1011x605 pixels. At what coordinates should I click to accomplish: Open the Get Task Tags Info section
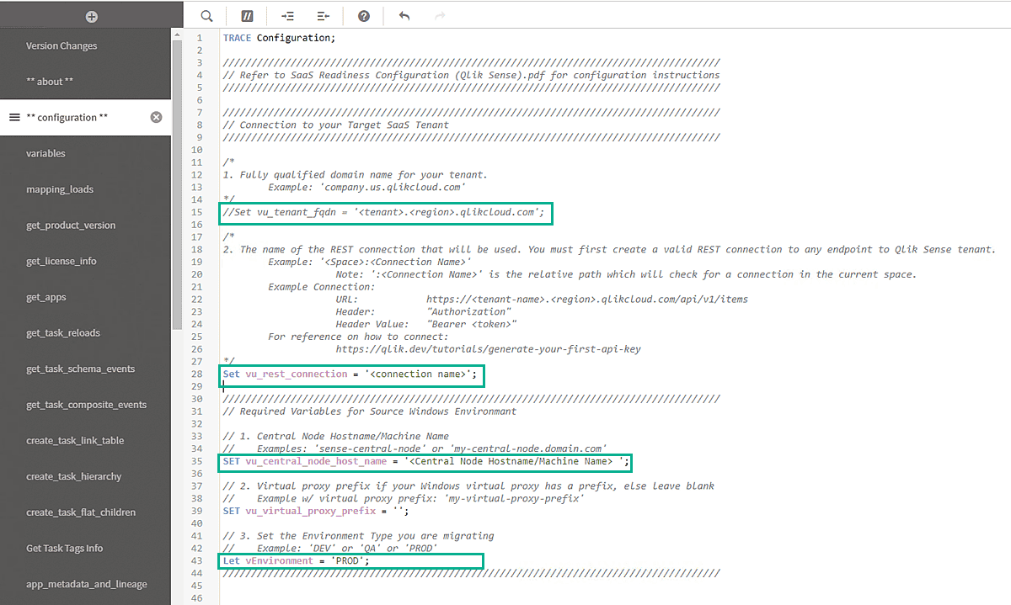click(65, 548)
